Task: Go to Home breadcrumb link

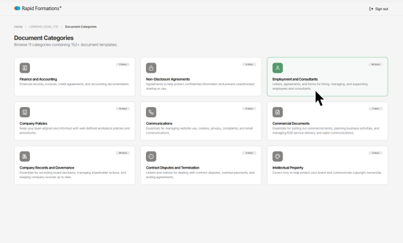Action: [x=18, y=26]
